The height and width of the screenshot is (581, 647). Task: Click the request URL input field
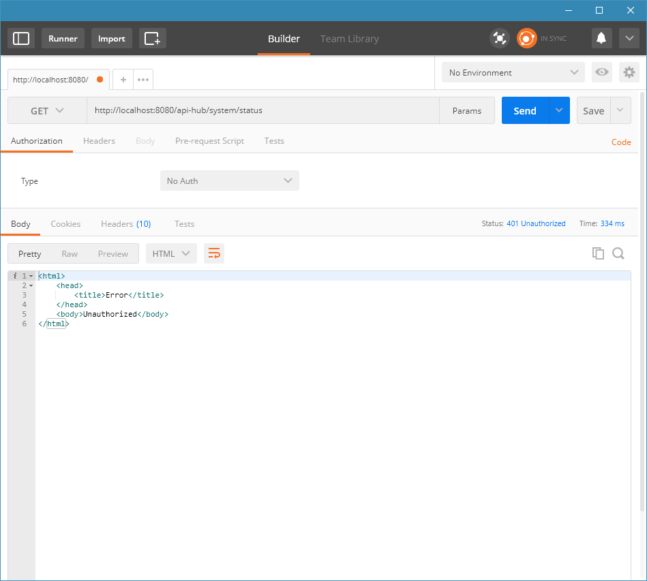[263, 110]
